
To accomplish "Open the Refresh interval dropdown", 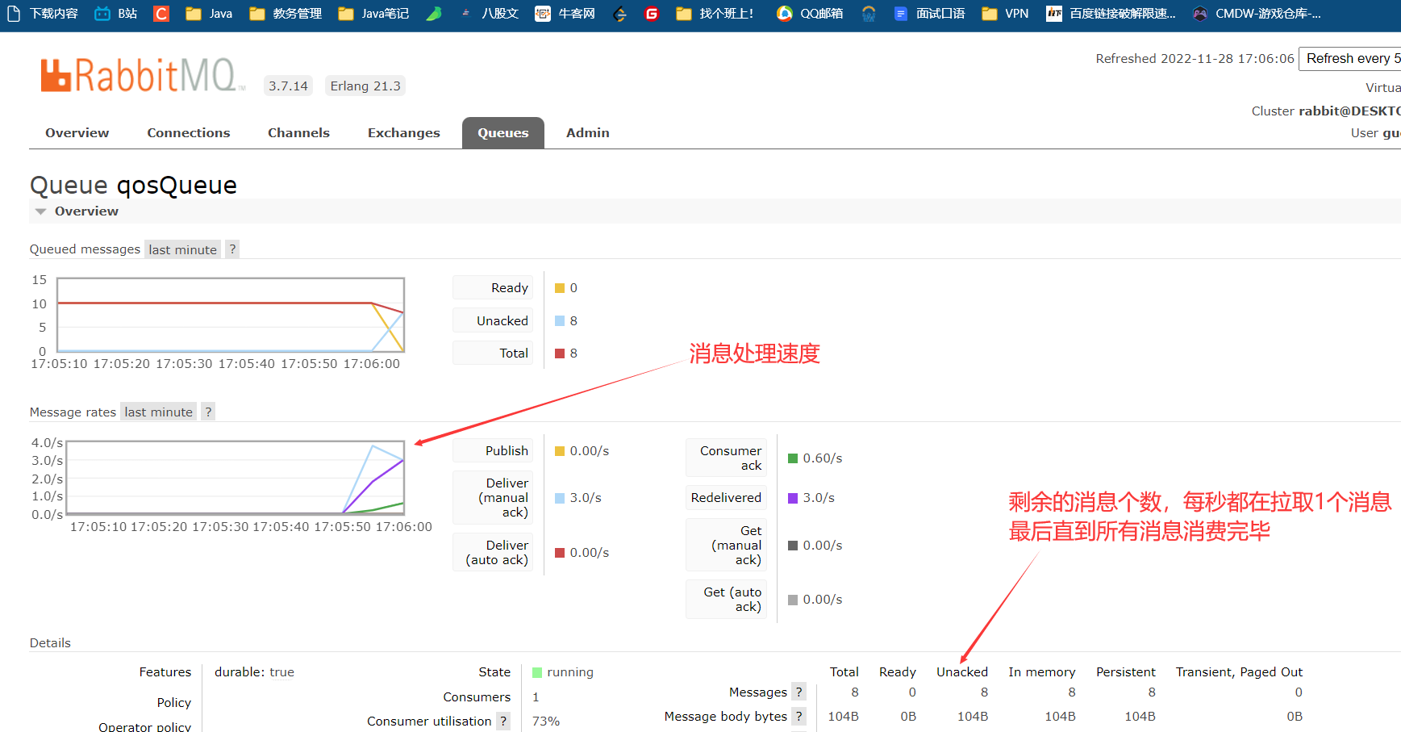I will [1349, 59].
